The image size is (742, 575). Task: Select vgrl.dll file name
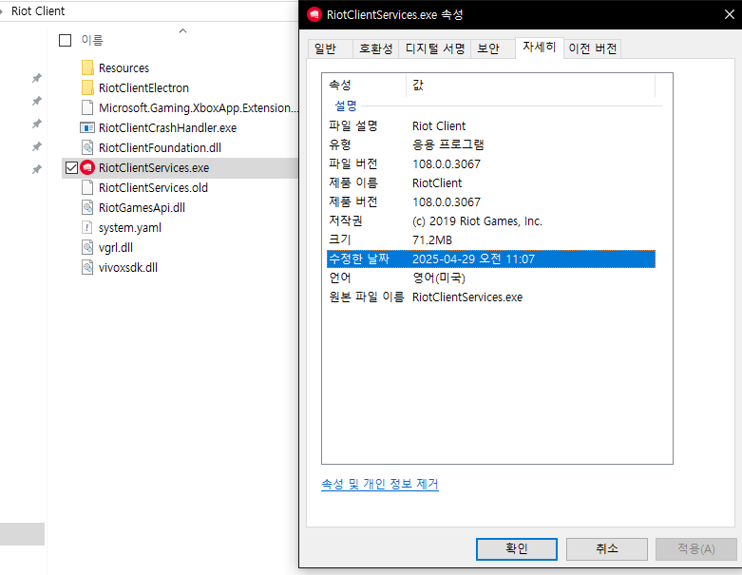pyautogui.click(x=116, y=247)
